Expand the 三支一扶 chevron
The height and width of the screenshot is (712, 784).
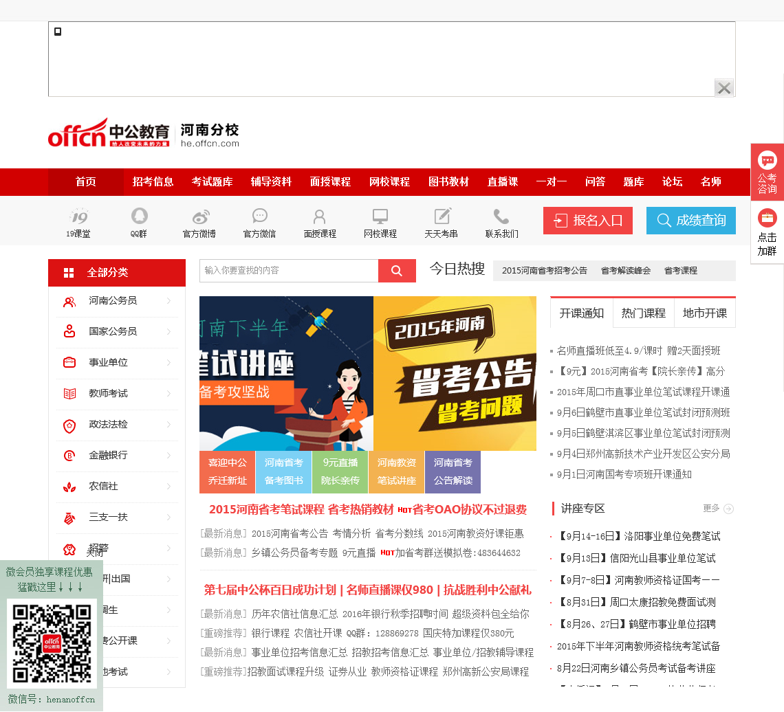point(168,518)
